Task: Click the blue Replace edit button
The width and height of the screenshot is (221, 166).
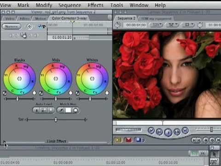Action: [138, 140]
